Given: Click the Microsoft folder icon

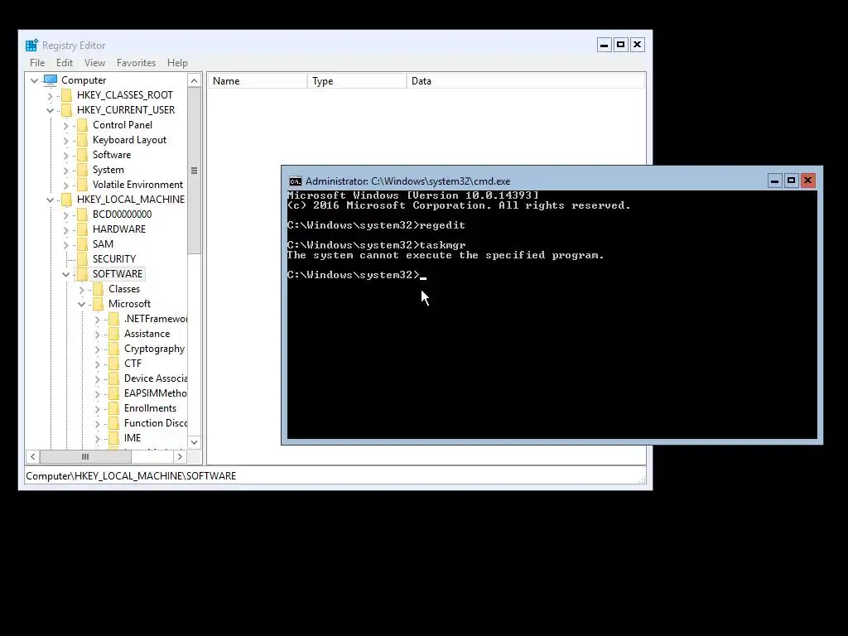Looking at the screenshot, I should pos(98,304).
